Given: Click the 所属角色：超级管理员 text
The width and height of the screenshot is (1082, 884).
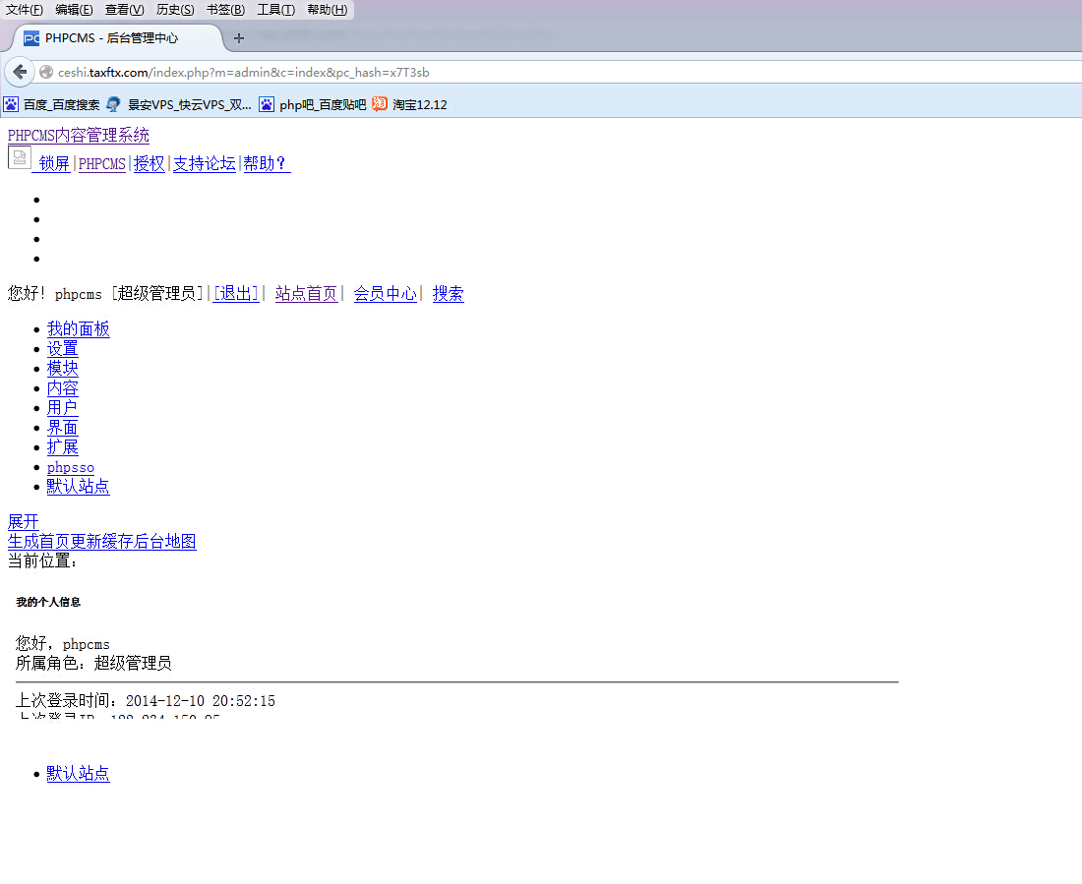Looking at the screenshot, I should point(93,663).
